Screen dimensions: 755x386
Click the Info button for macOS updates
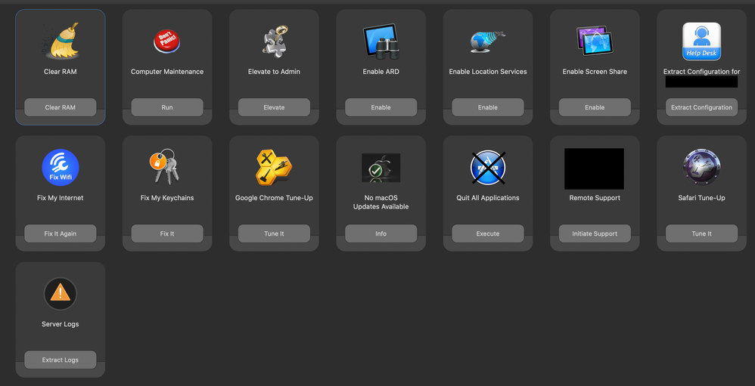tap(381, 233)
